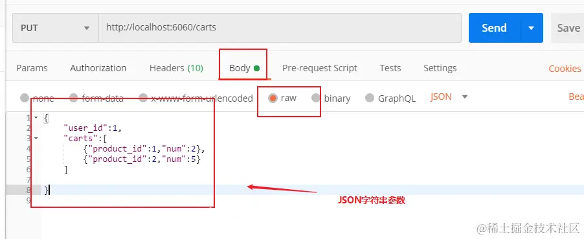The width and height of the screenshot is (584, 239).
Task: Click the "carts":[ line in editor
Action: (x=85, y=139)
